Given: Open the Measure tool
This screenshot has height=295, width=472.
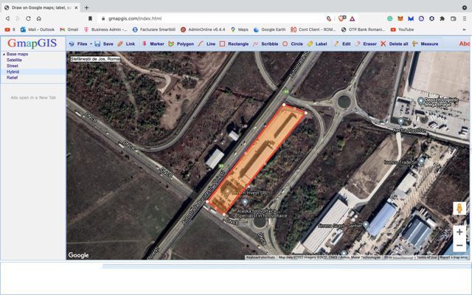Looking at the screenshot, I should coord(425,44).
